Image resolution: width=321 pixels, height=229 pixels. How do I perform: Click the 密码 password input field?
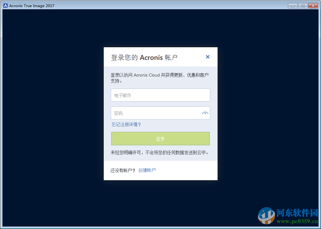154,113
